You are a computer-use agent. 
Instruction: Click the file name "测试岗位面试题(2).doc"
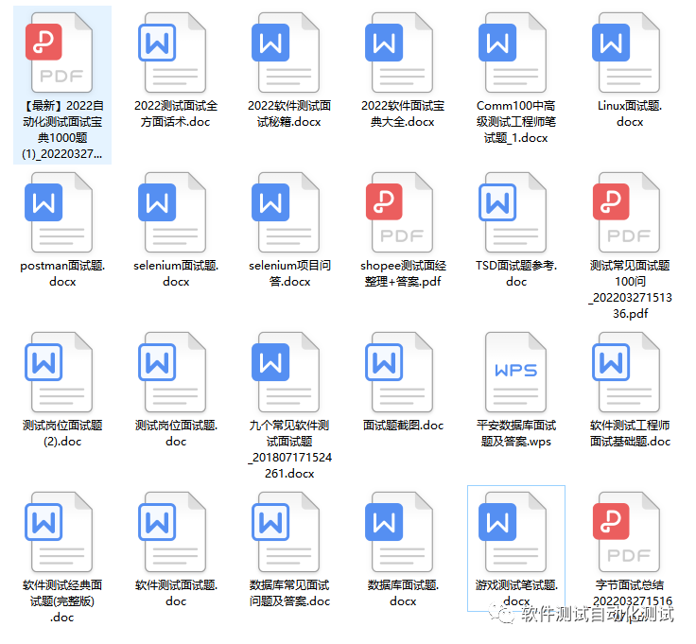coord(62,433)
